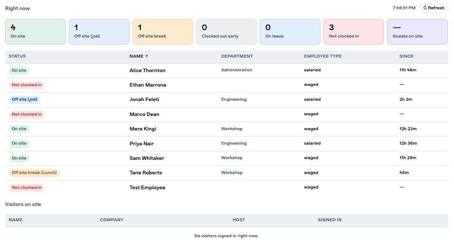Click Jonah Feleti's Engineering department cell
Viewport: 454px width, 248px height.
pyautogui.click(x=234, y=99)
